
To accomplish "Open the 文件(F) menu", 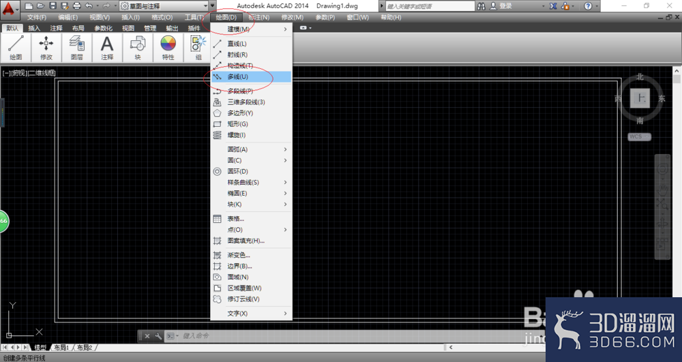I will (37, 17).
